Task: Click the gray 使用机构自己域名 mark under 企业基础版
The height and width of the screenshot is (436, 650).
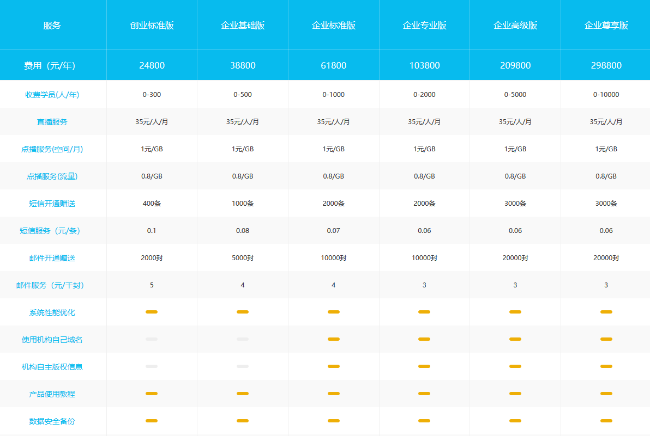Action: (x=243, y=339)
